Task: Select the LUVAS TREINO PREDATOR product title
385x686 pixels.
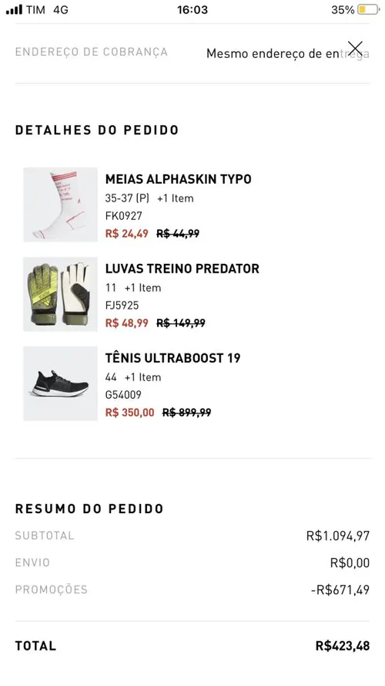Action: tap(182, 269)
